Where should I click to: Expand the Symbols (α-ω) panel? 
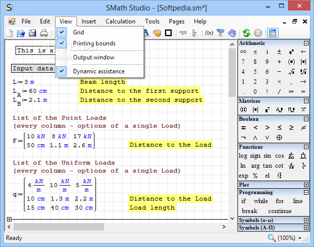(306, 220)
